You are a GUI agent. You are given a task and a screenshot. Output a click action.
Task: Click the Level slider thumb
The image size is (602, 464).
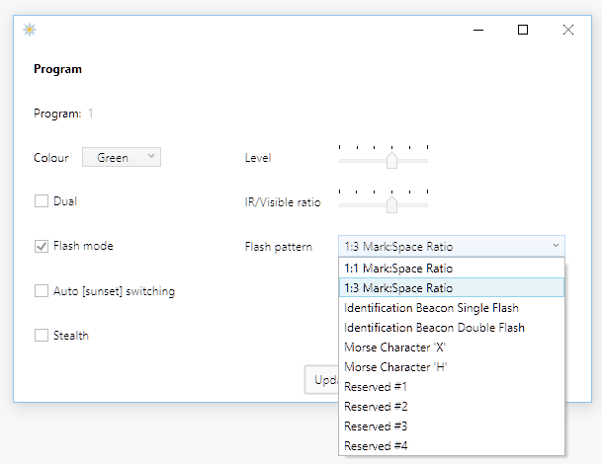pos(391,160)
